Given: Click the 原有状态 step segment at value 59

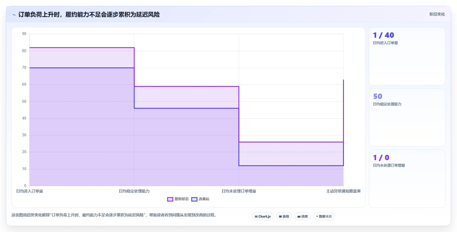Looking at the screenshot, I should [186, 86].
